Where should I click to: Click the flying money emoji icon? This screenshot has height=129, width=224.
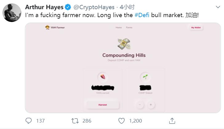[124, 44]
